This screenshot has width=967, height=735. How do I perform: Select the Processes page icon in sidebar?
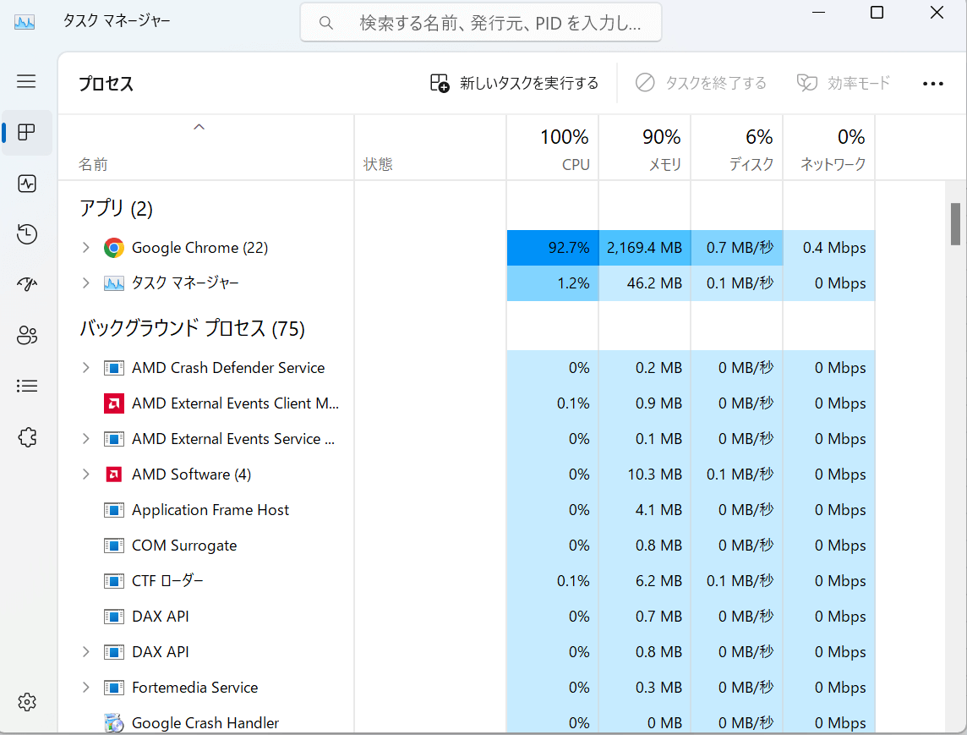coord(26,132)
